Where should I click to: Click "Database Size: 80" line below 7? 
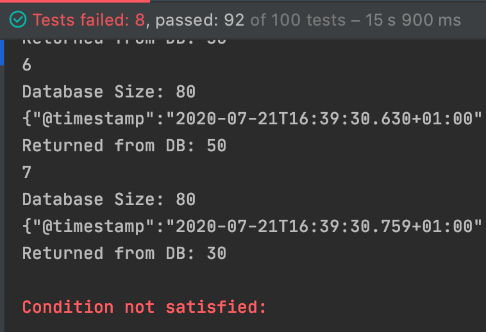click(108, 199)
